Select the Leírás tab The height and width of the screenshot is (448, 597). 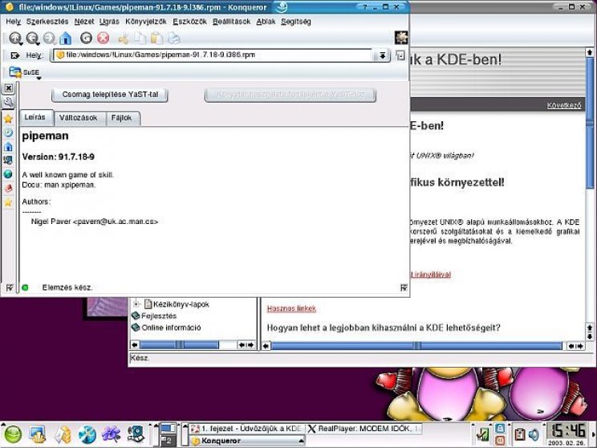(x=35, y=117)
